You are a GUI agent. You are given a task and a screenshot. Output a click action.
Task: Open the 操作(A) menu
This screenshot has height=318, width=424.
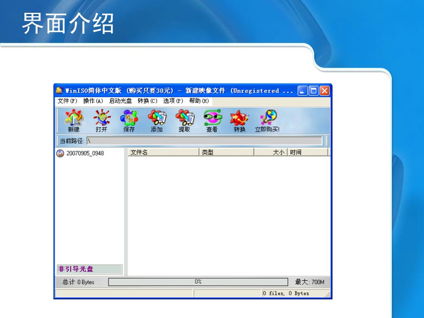click(x=93, y=101)
